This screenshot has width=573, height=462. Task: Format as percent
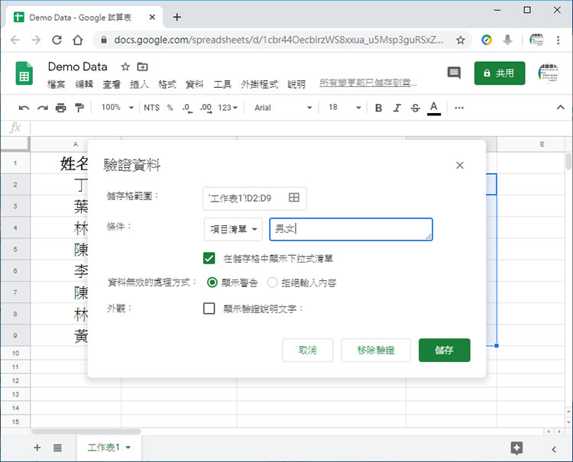click(x=170, y=108)
